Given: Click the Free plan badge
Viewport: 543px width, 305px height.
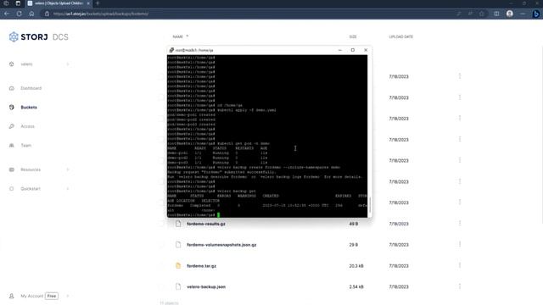Looking at the screenshot, I should [x=52, y=296].
